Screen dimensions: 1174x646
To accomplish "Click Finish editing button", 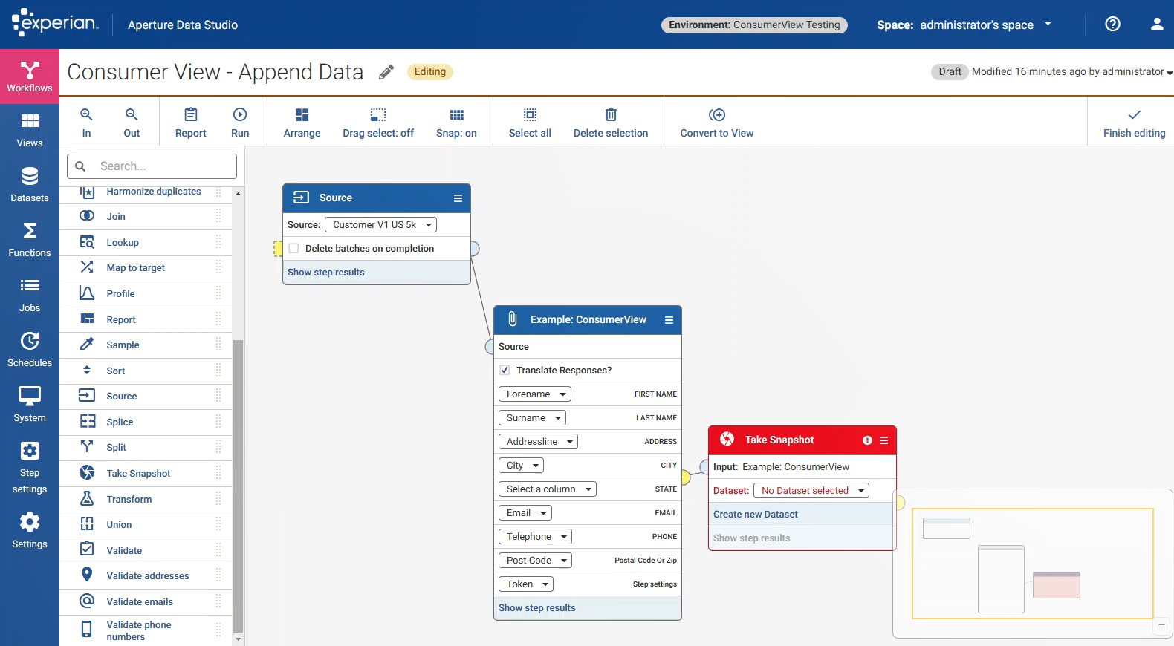I will click(x=1134, y=123).
